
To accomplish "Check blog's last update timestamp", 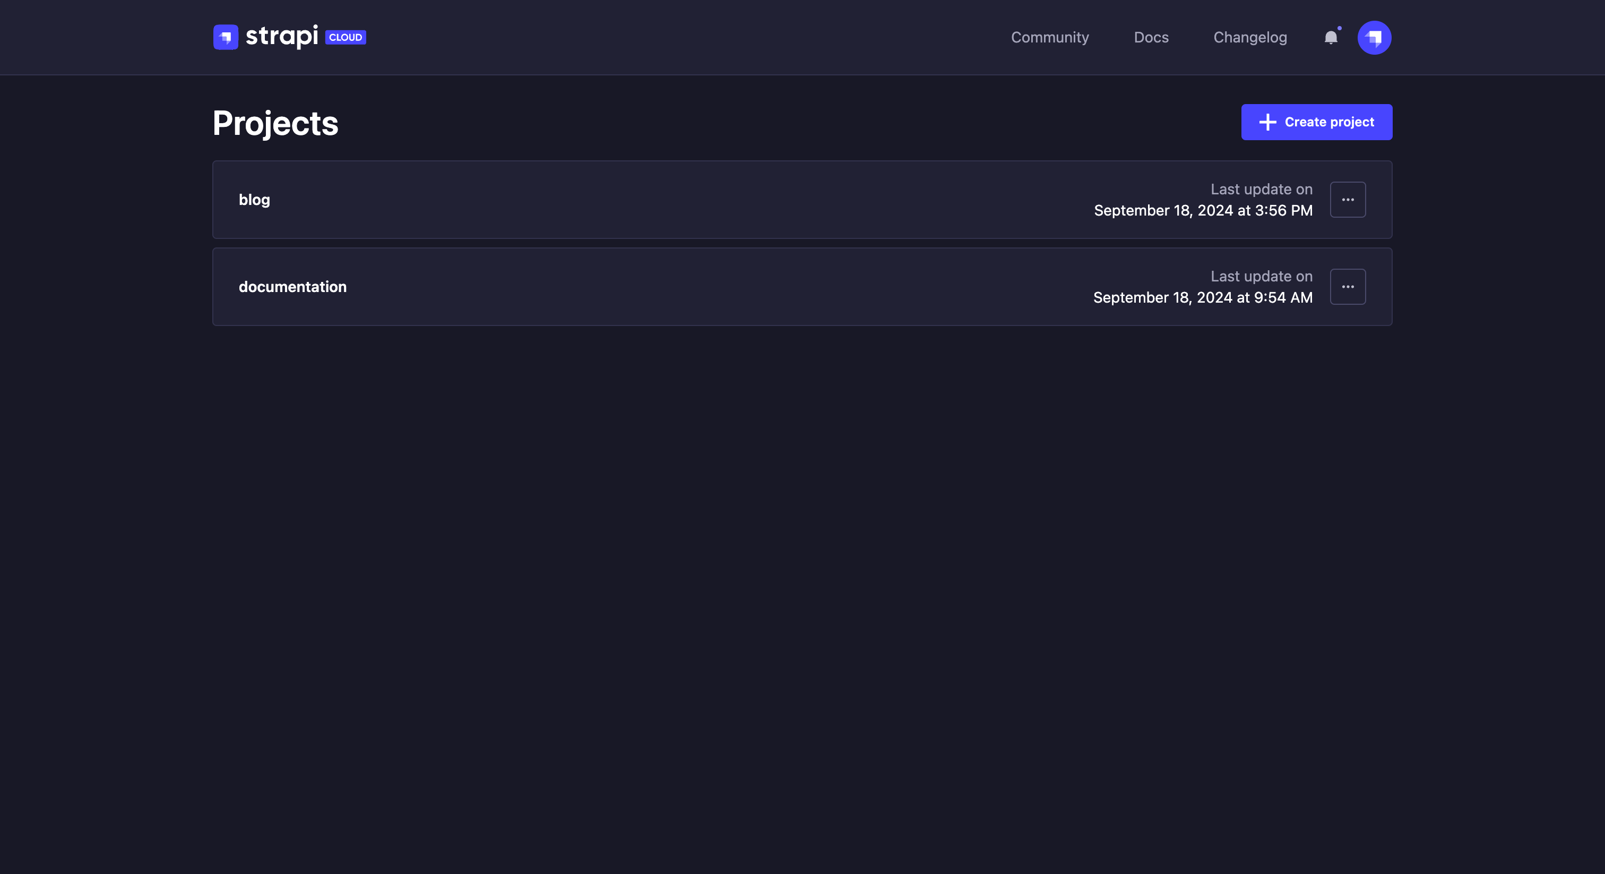I will [1203, 210].
